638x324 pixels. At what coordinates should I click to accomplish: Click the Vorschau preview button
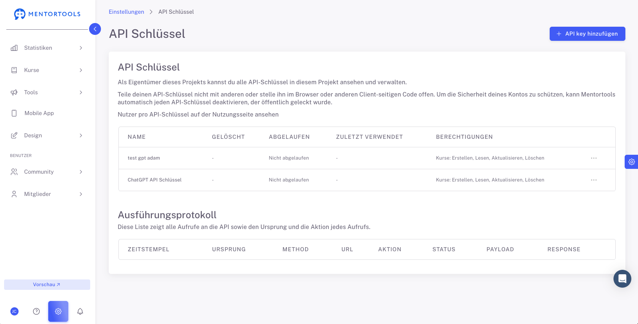(x=47, y=285)
